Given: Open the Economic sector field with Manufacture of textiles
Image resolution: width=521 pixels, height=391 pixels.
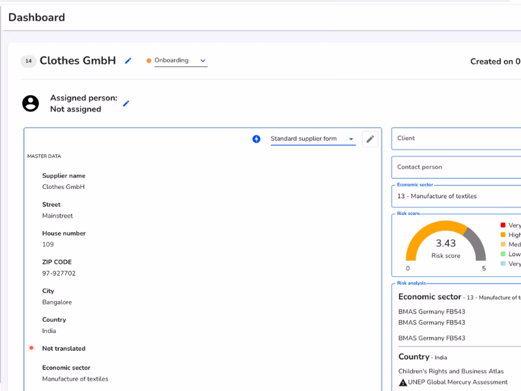Looking at the screenshot, I should (x=456, y=196).
